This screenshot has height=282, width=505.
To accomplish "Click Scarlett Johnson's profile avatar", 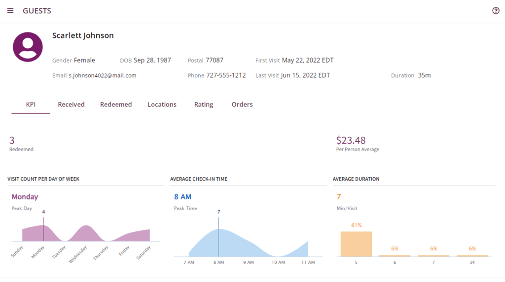I will coord(28,47).
